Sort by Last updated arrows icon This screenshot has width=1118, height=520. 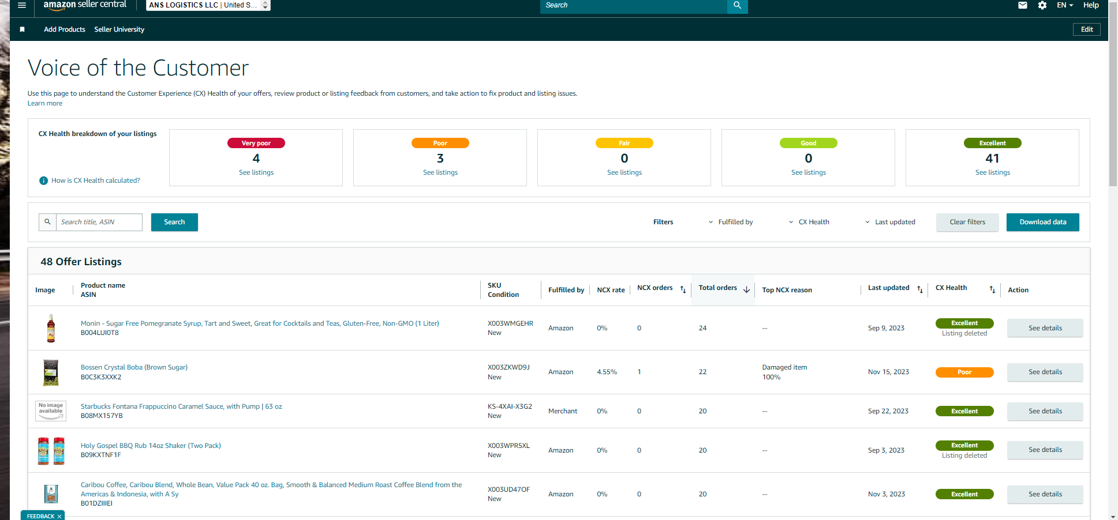pos(920,289)
